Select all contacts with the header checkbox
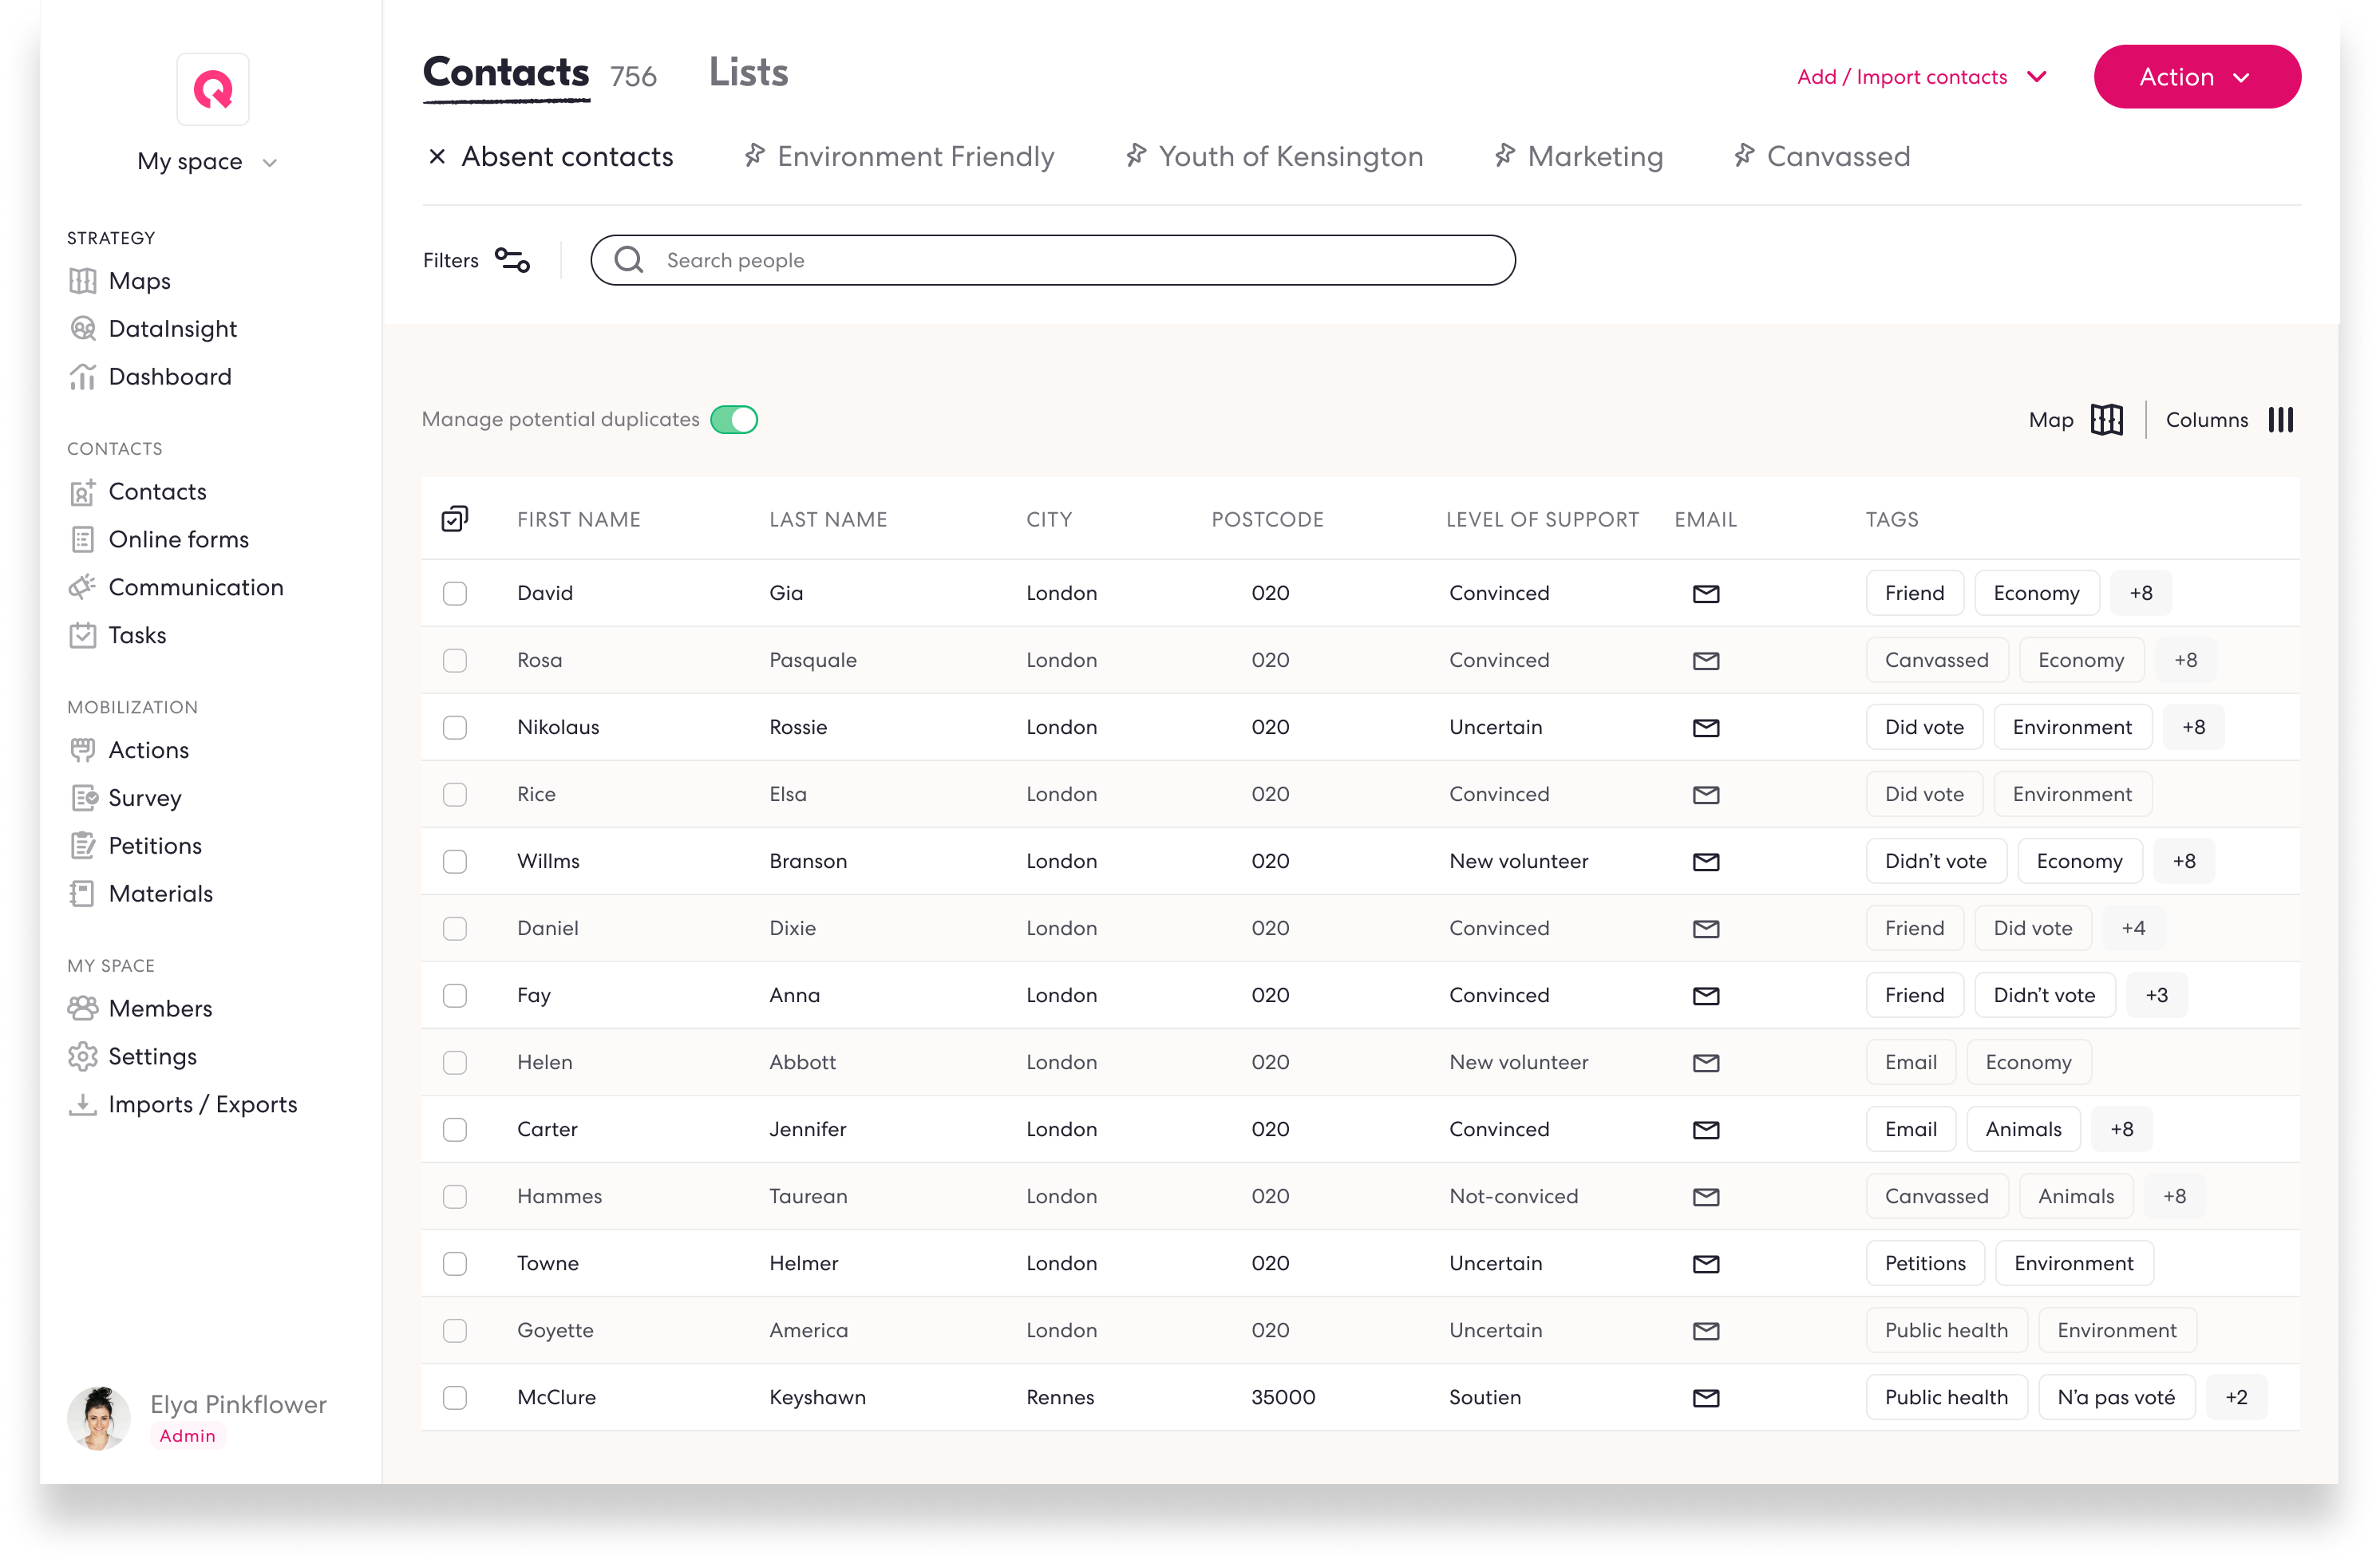 pyautogui.click(x=456, y=519)
